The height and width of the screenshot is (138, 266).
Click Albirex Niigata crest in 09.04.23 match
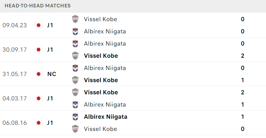tap(75, 31)
